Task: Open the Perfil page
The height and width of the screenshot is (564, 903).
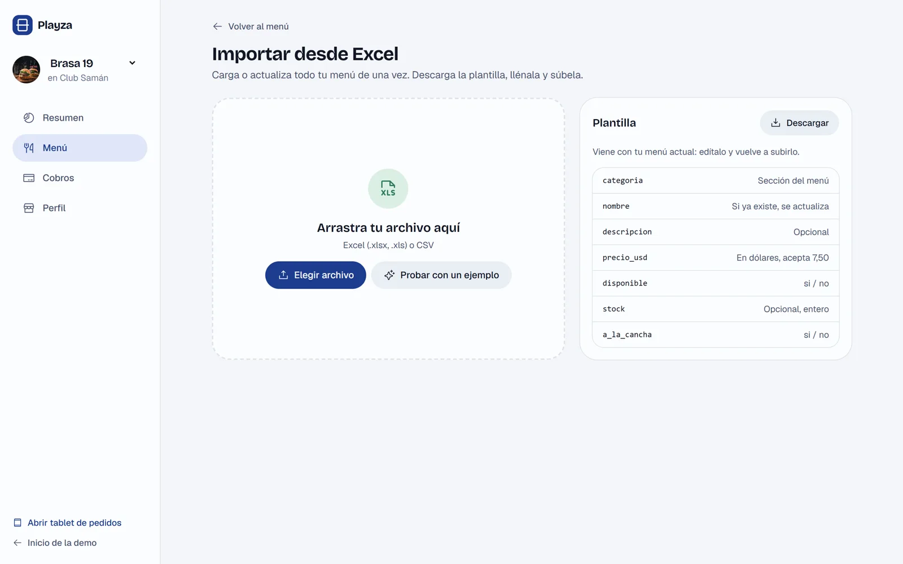Action: pyautogui.click(x=80, y=208)
